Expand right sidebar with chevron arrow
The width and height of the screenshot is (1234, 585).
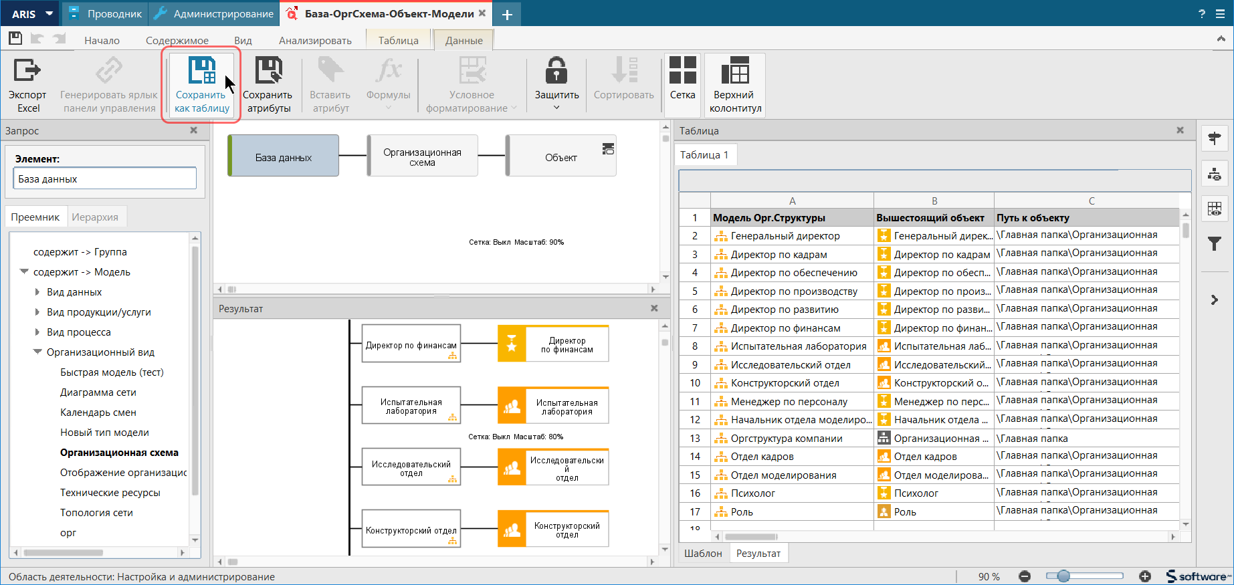tap(1215, 300)
